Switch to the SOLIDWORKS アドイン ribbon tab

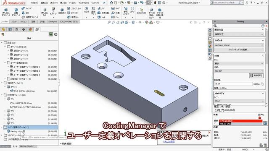click(69, 21)
